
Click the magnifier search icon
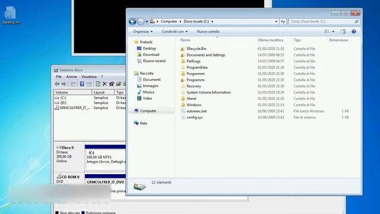click(356, 21)
